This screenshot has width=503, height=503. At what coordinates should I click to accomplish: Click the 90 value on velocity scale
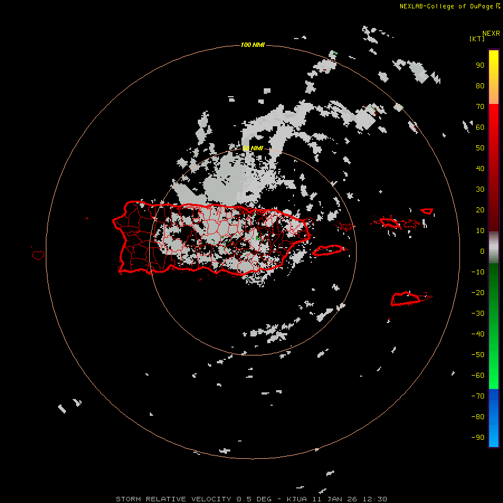480,65
